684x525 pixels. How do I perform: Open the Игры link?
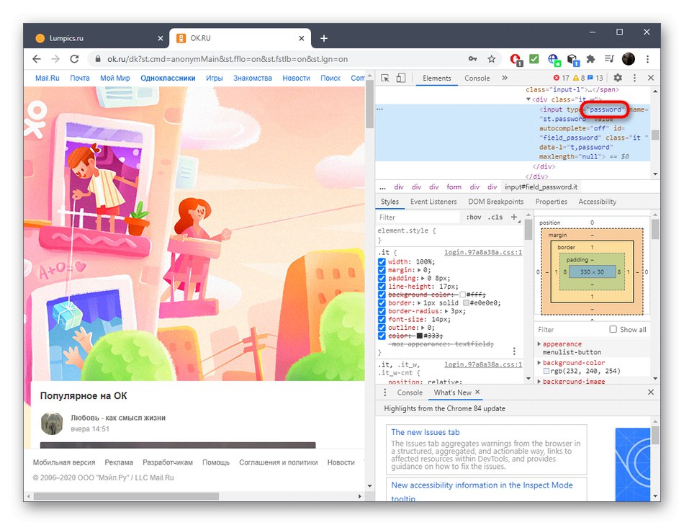pos(214,78)
